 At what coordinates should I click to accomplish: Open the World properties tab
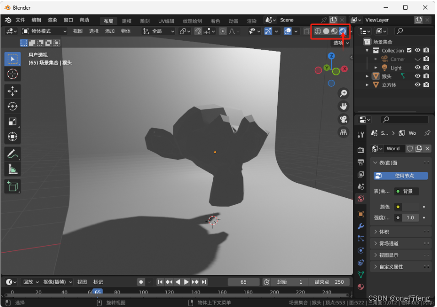coord(361,198)
